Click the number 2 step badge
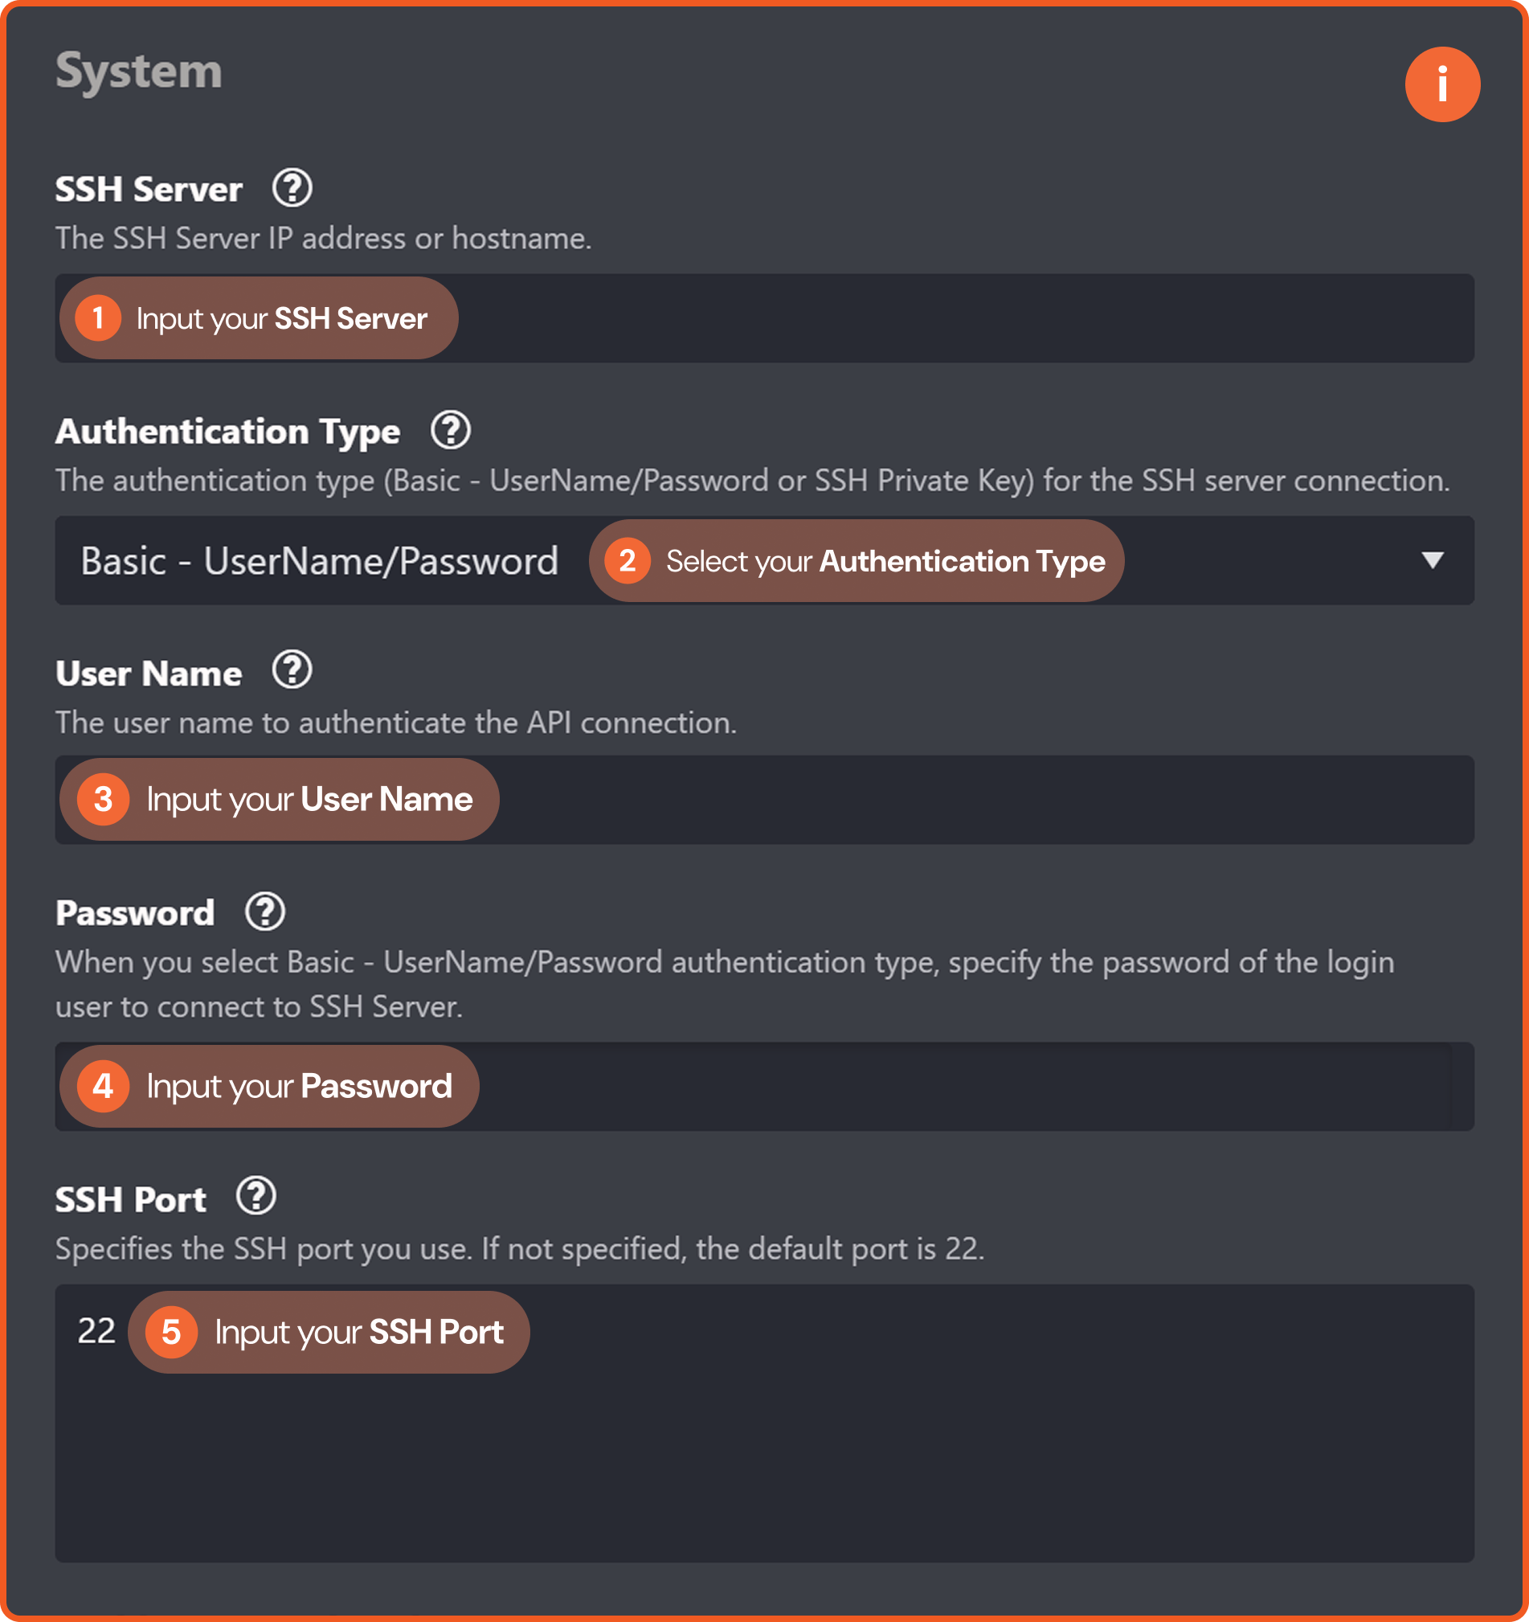This screenshot has width=1529, height=1622. point(627,560)
